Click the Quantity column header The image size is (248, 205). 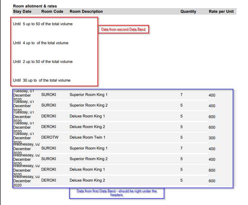tap(188, 12)
